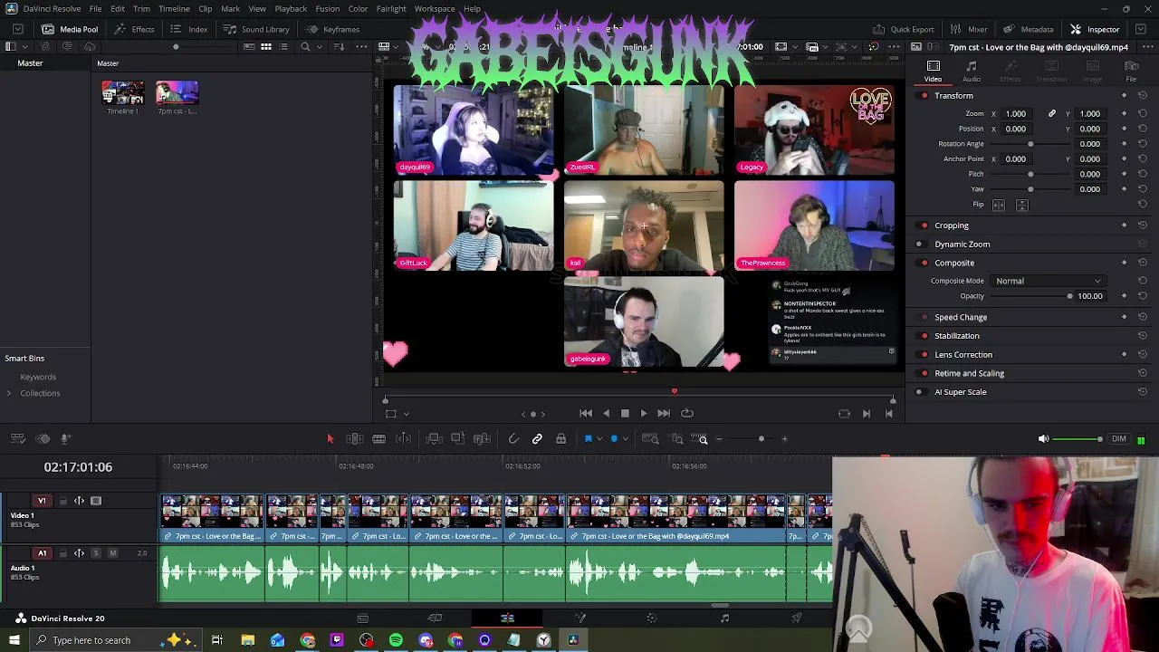
Task: Expand the Collections smart bin
Action: 9,393
